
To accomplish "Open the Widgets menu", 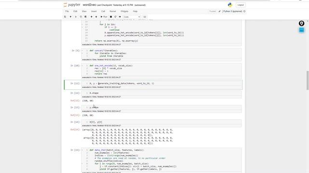I will point(125,12).
